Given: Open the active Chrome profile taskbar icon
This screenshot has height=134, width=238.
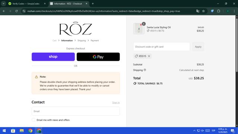Looking at the screenshot, I should tap(39, 131).
